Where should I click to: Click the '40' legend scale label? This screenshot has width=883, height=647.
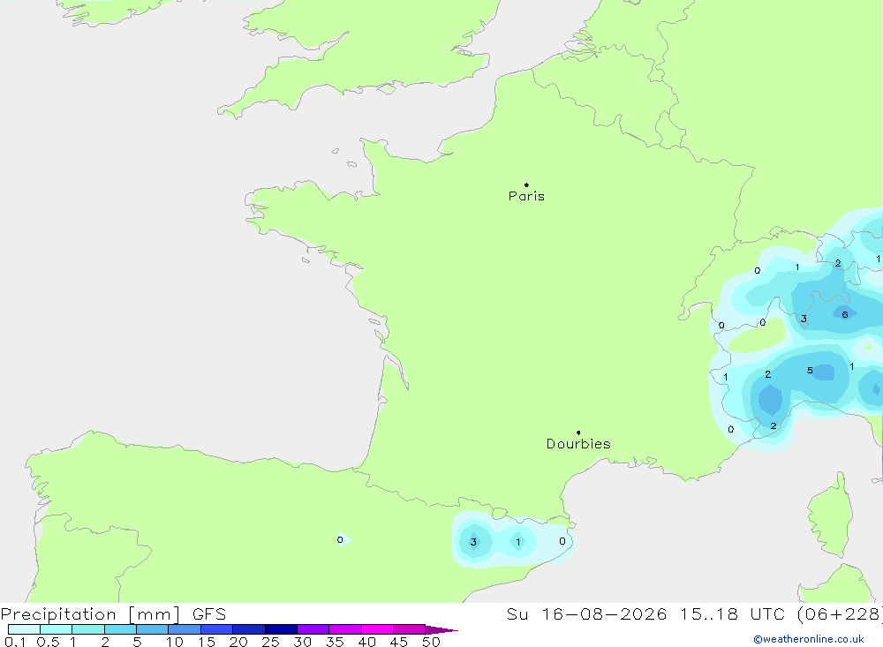click(367, 642)
